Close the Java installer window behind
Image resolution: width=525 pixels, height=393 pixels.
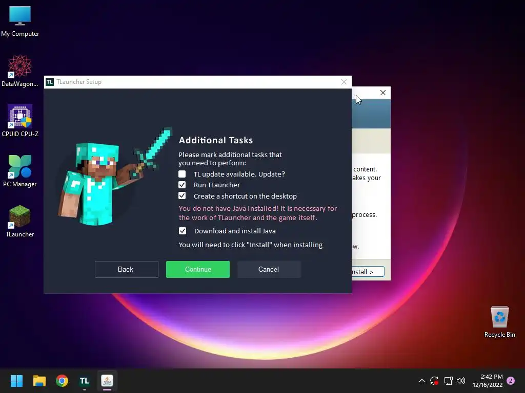[x=383, y=93]
